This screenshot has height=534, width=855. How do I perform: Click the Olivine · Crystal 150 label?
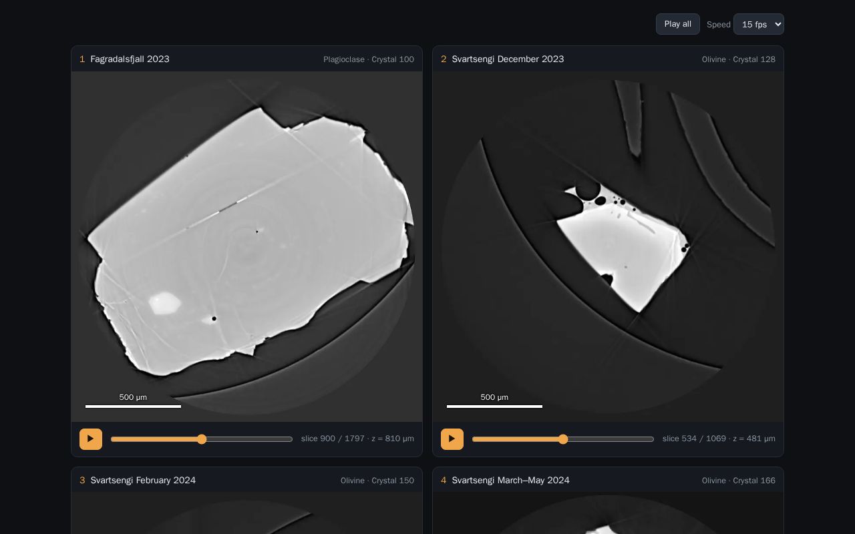tap(377, 481)
